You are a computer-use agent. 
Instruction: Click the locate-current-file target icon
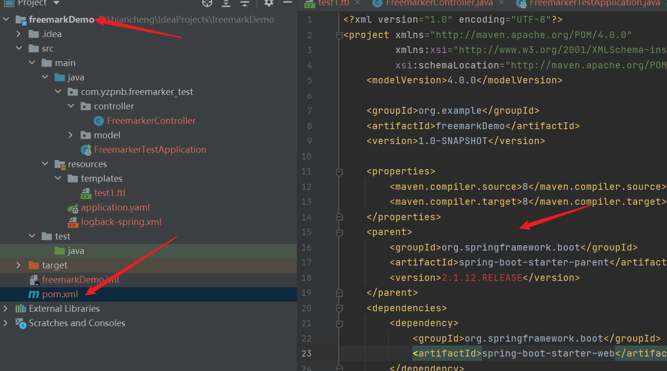pyautogui.click(x=207, y=3)
